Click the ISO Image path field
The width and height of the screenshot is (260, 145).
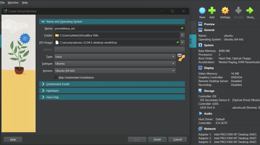[x=117, y=43]
